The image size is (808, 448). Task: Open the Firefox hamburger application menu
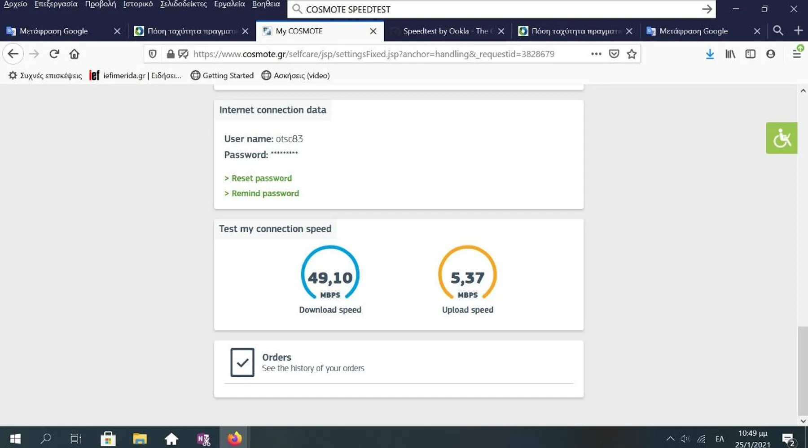pyautogui.click(x=797, y=54)
